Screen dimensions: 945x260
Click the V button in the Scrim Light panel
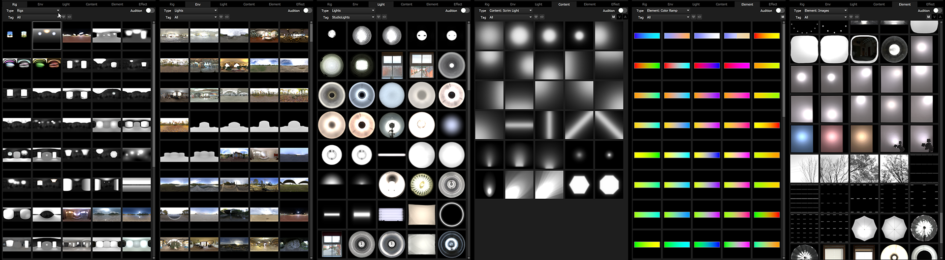pyautogui.click(x=619, y=17)
